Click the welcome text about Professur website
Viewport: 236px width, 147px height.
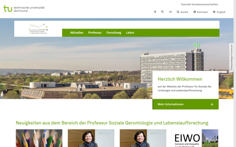point(185,89)
